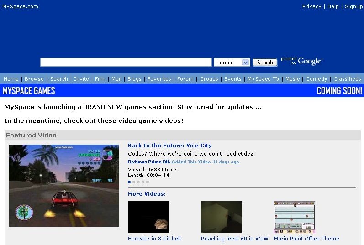Open the People search category dropdown
364x245 pixels.
[x=232, y=63]
